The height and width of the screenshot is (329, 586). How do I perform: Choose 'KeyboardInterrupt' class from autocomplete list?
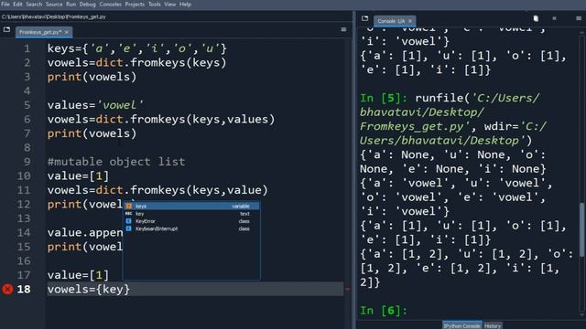[191, 228]
